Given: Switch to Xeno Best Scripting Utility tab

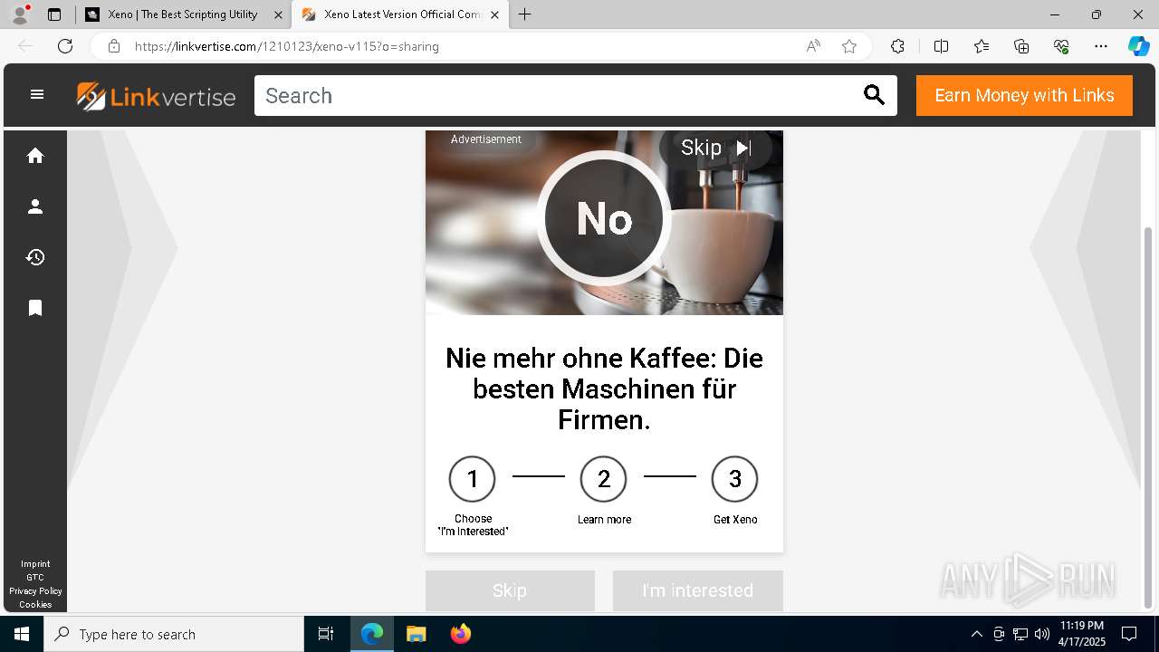Looking at the screenshot, I should tap(183, 14).
